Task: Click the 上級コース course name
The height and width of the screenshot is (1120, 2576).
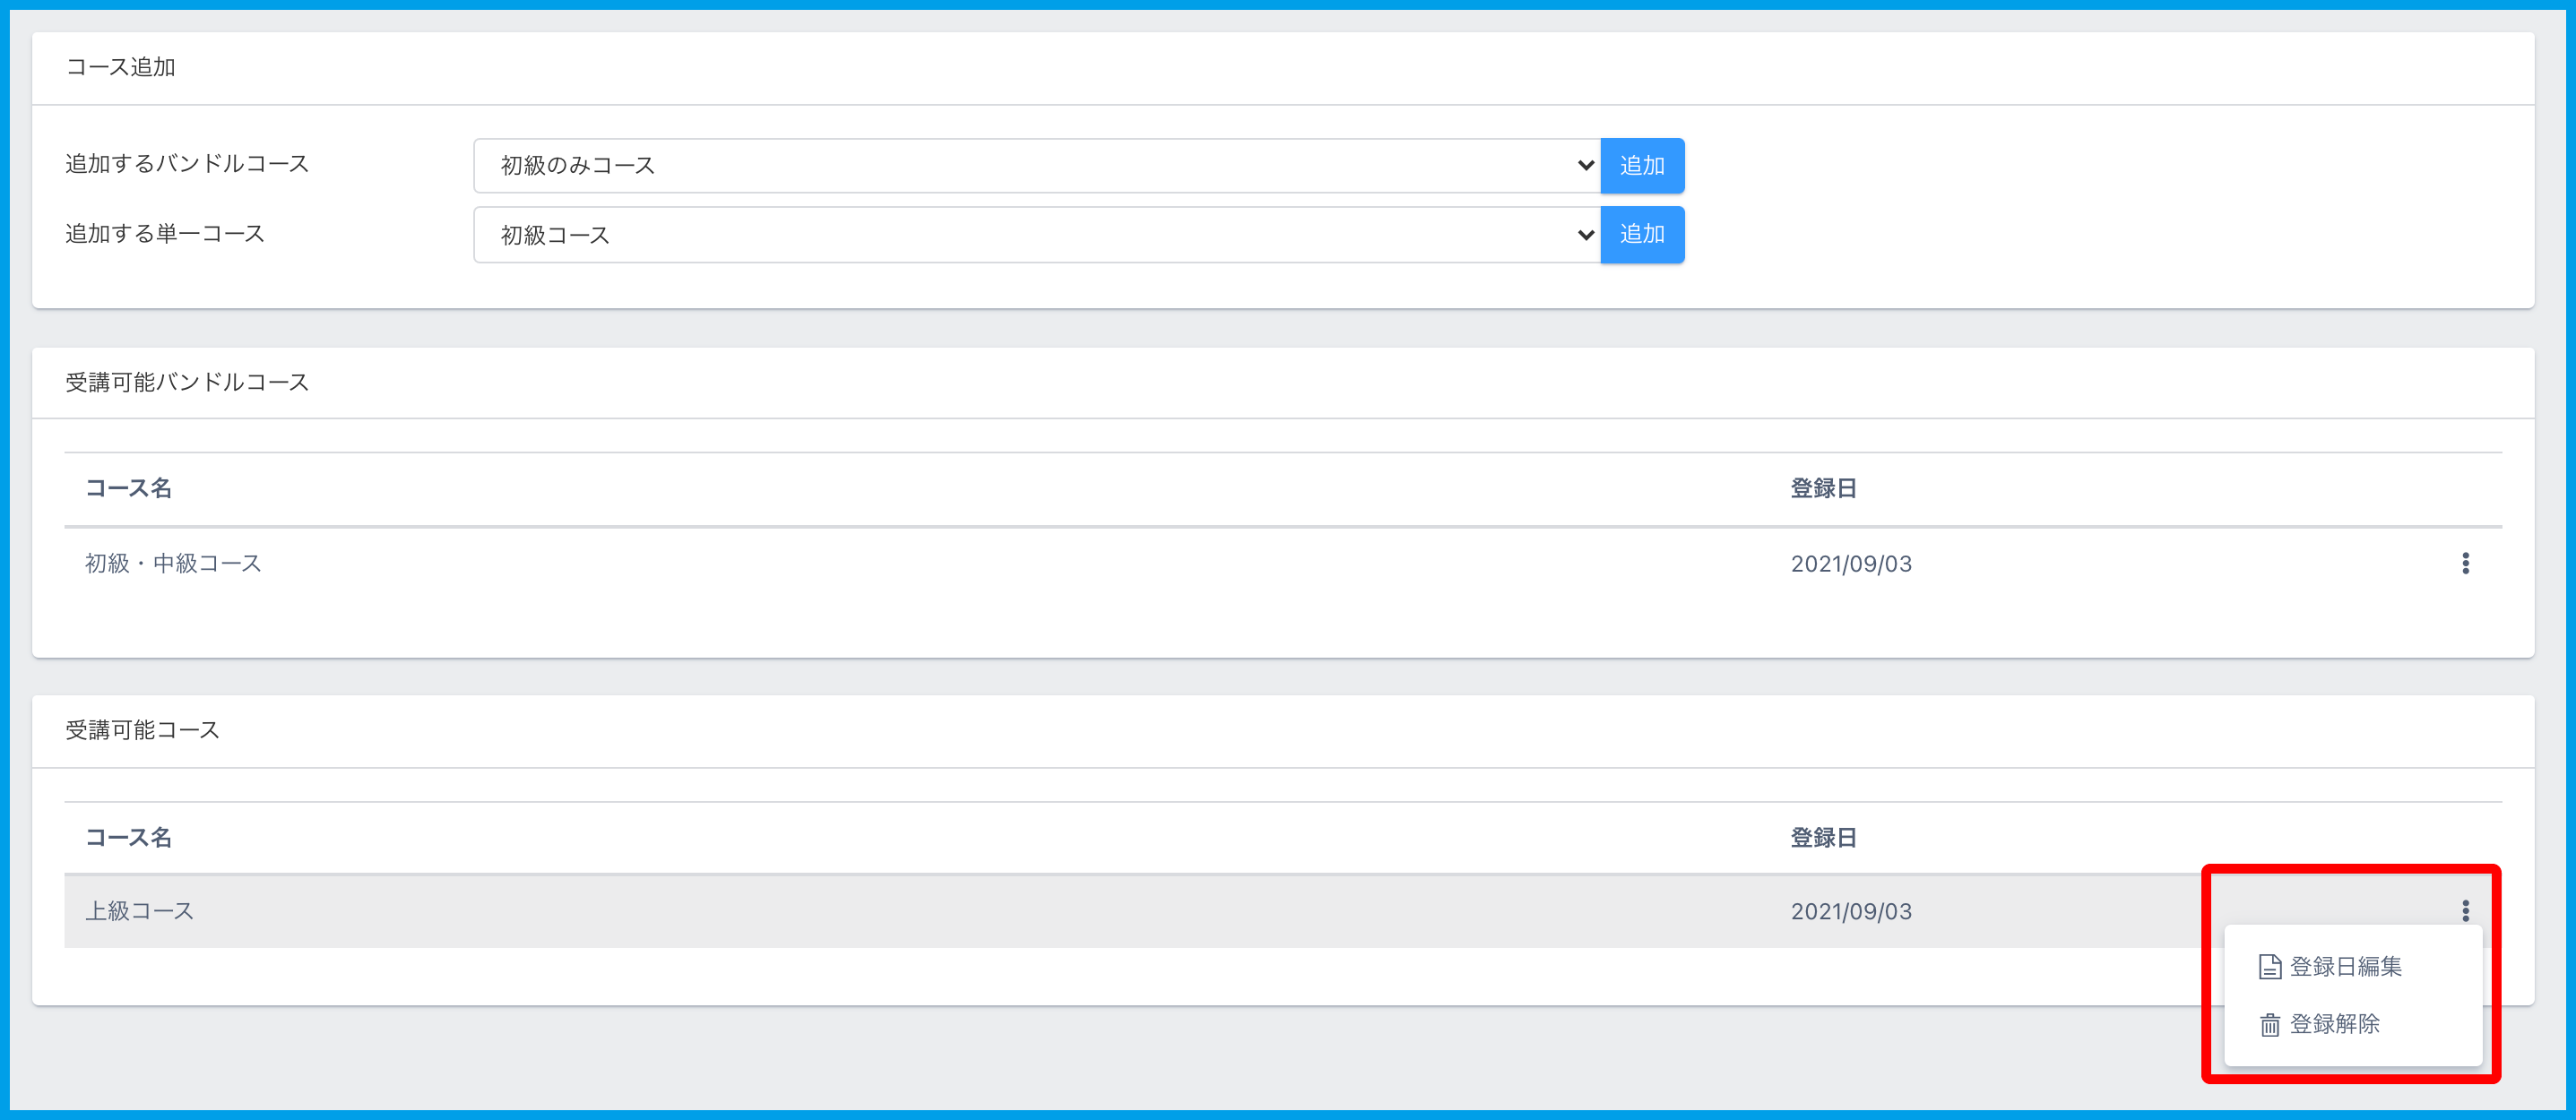Action: pyautogui.click(x=140, y=911)
